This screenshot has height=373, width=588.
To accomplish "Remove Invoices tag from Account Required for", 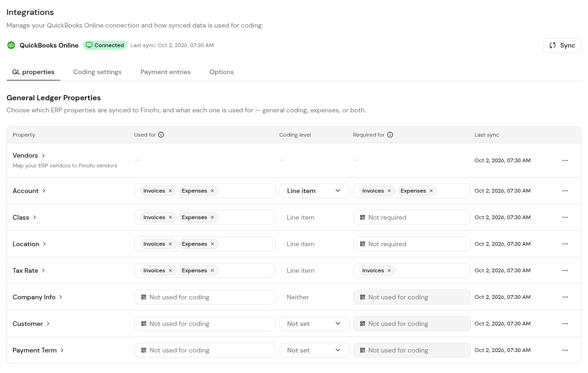I will (x=389, y=191).
